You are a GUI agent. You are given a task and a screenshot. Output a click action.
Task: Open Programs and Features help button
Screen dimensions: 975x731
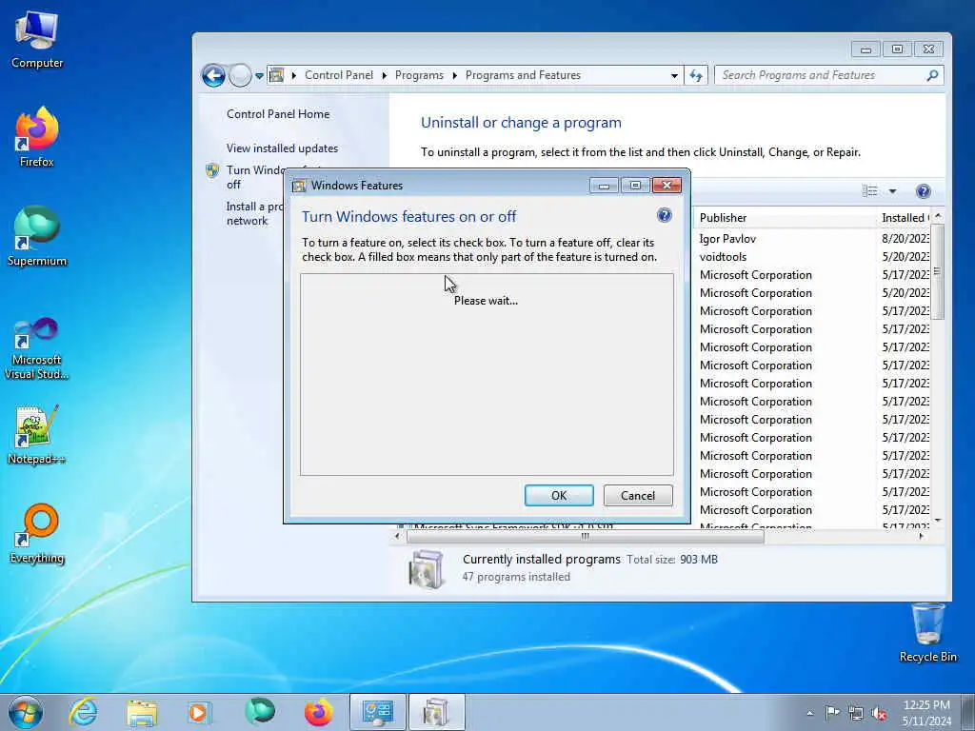pos(924,191)
